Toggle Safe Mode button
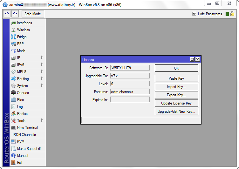239x169 pixels. pyautogui.click(x=33, y=14)
